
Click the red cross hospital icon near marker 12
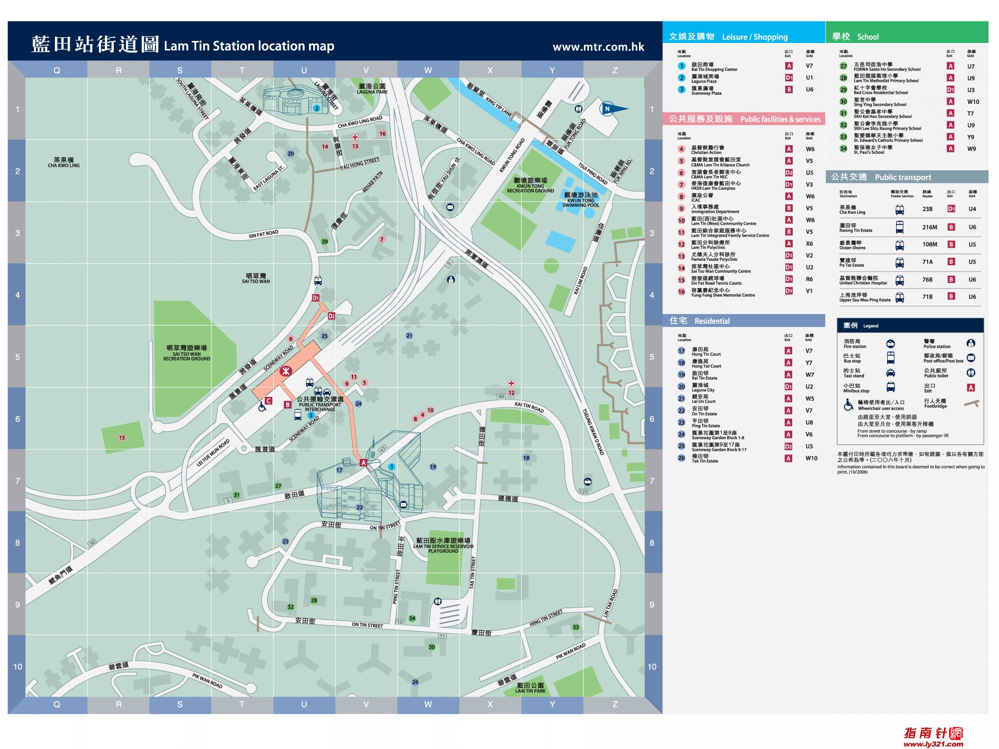pyautogui.click(x=511, y=383)
